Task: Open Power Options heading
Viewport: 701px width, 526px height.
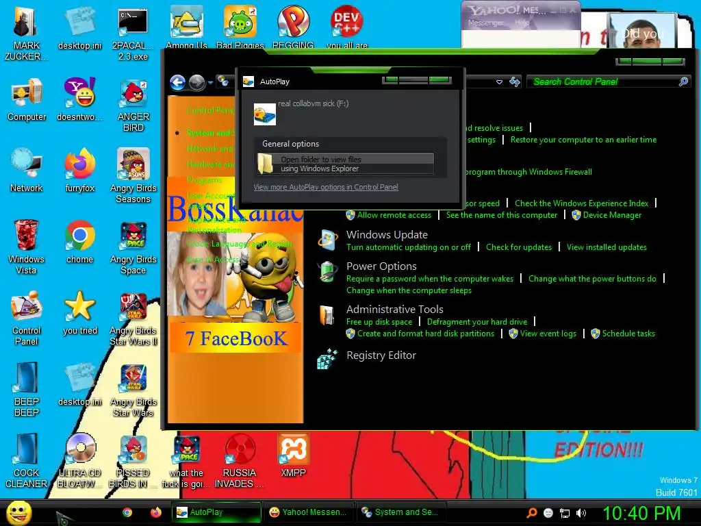Action: [381, 266]
